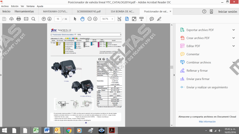239x134 pixels.
Task: Zoom out with minus button
Action: point(89,19)
